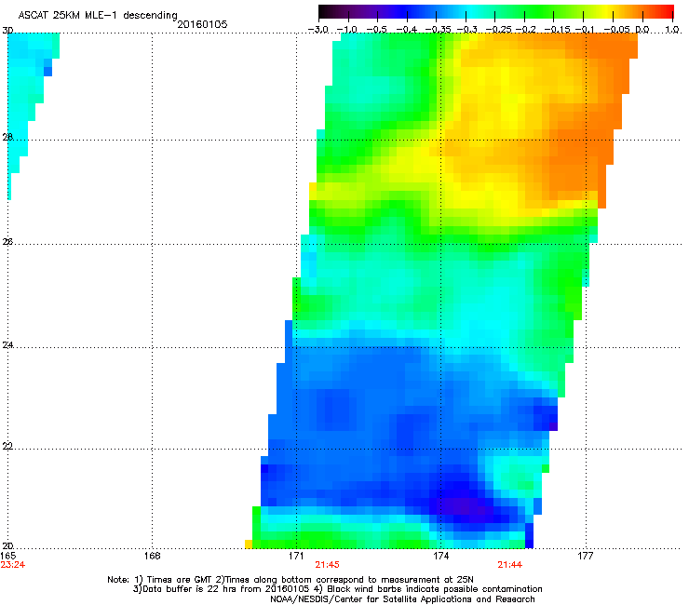Image resolution: width=689 pixels, height=605 pixels.
Task: Click the 177 longitude axis label
Action: (586, 556)
